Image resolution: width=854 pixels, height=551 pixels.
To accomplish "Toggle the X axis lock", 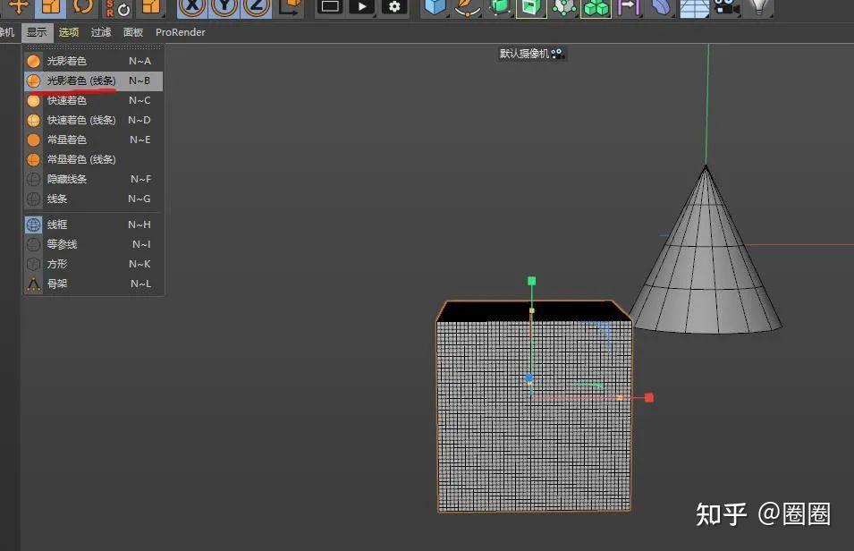I will pos(192,8).
